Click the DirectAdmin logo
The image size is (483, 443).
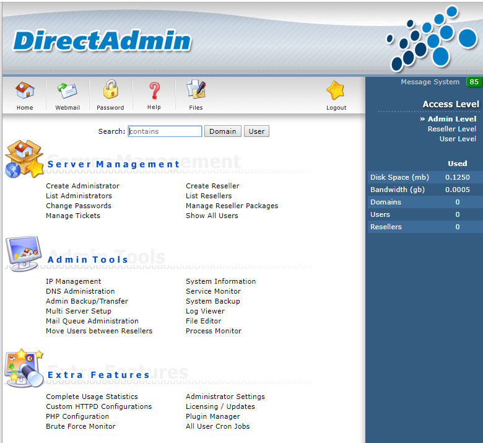click(x=102, y=41)
